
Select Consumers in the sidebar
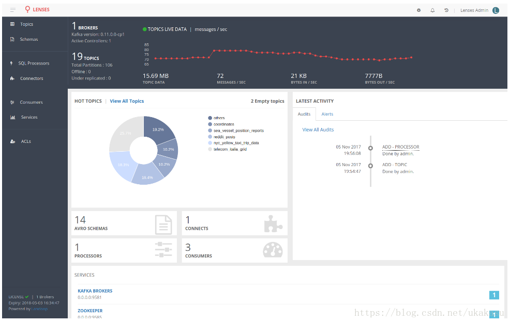31,102
